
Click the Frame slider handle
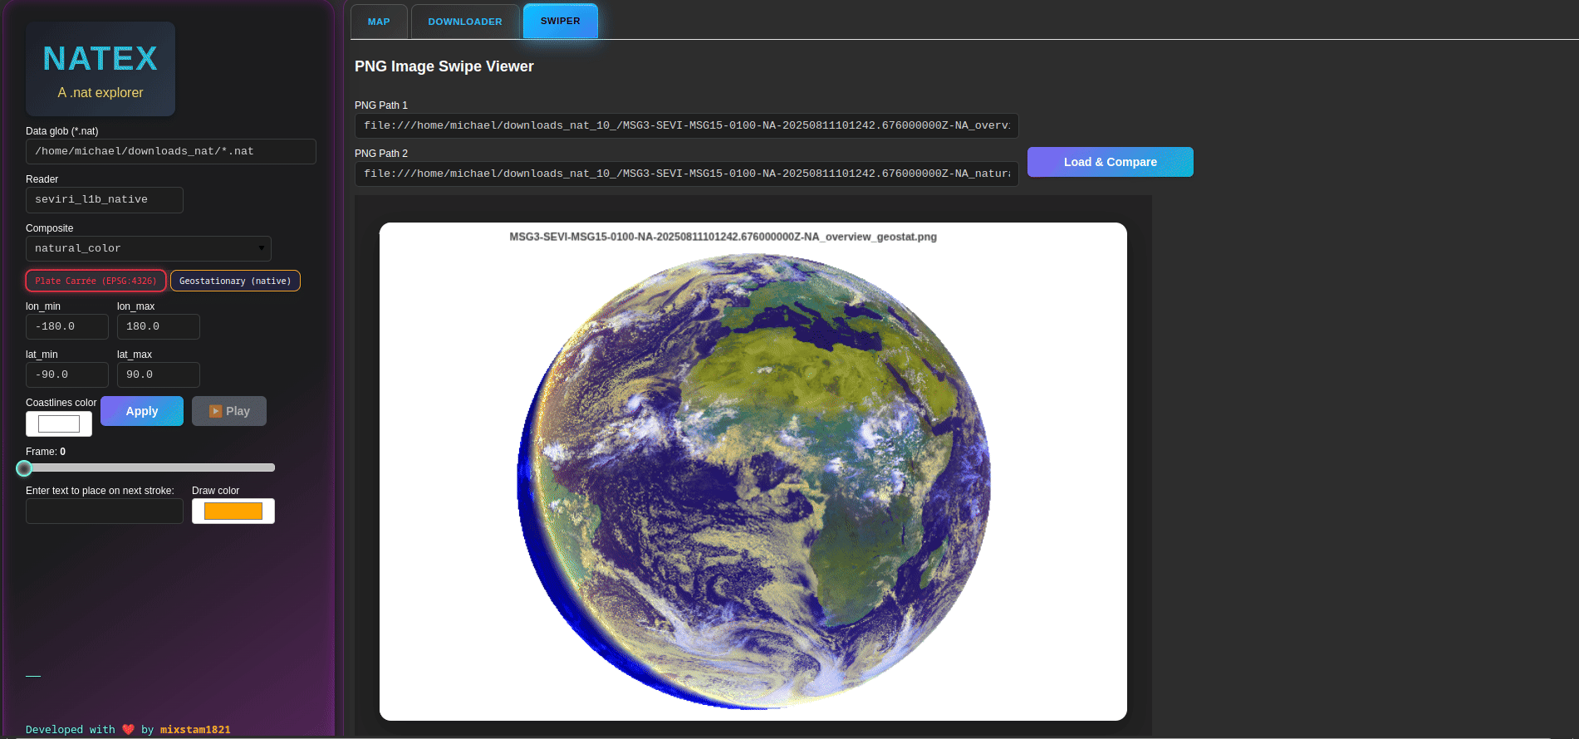[24, 468]
